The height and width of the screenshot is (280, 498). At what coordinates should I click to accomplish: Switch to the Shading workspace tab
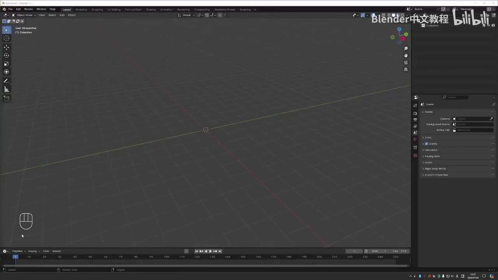coord(151,9)
